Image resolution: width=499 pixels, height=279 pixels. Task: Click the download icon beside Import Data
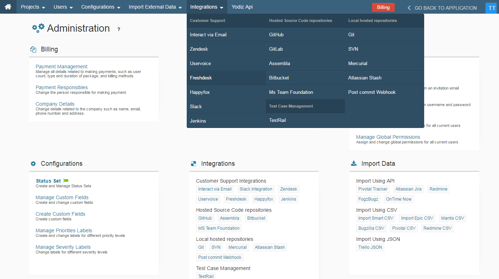353,163
